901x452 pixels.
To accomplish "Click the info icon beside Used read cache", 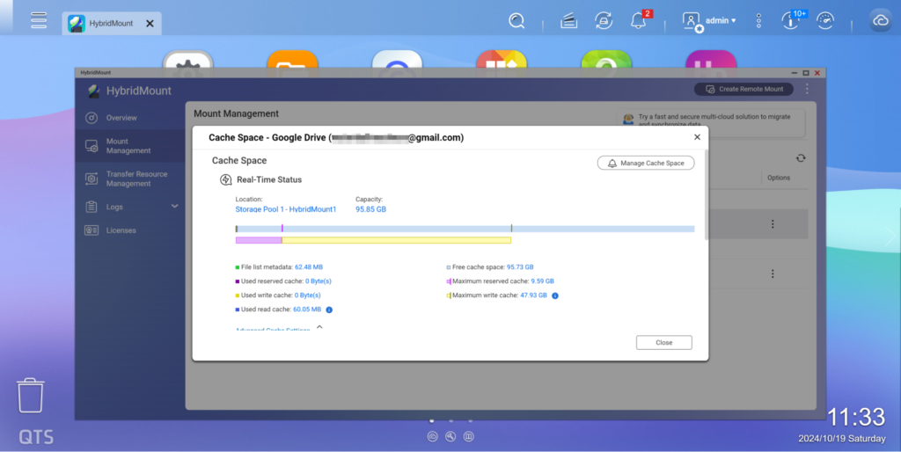I will (x=329, y=310).
